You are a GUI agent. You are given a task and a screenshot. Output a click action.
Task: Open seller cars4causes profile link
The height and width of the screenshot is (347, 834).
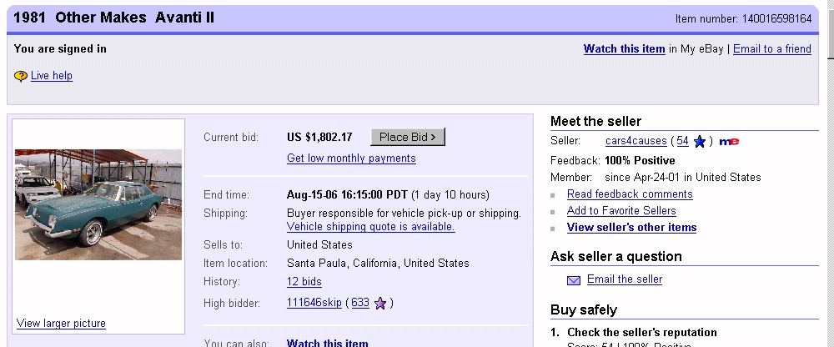pos(636,141)
